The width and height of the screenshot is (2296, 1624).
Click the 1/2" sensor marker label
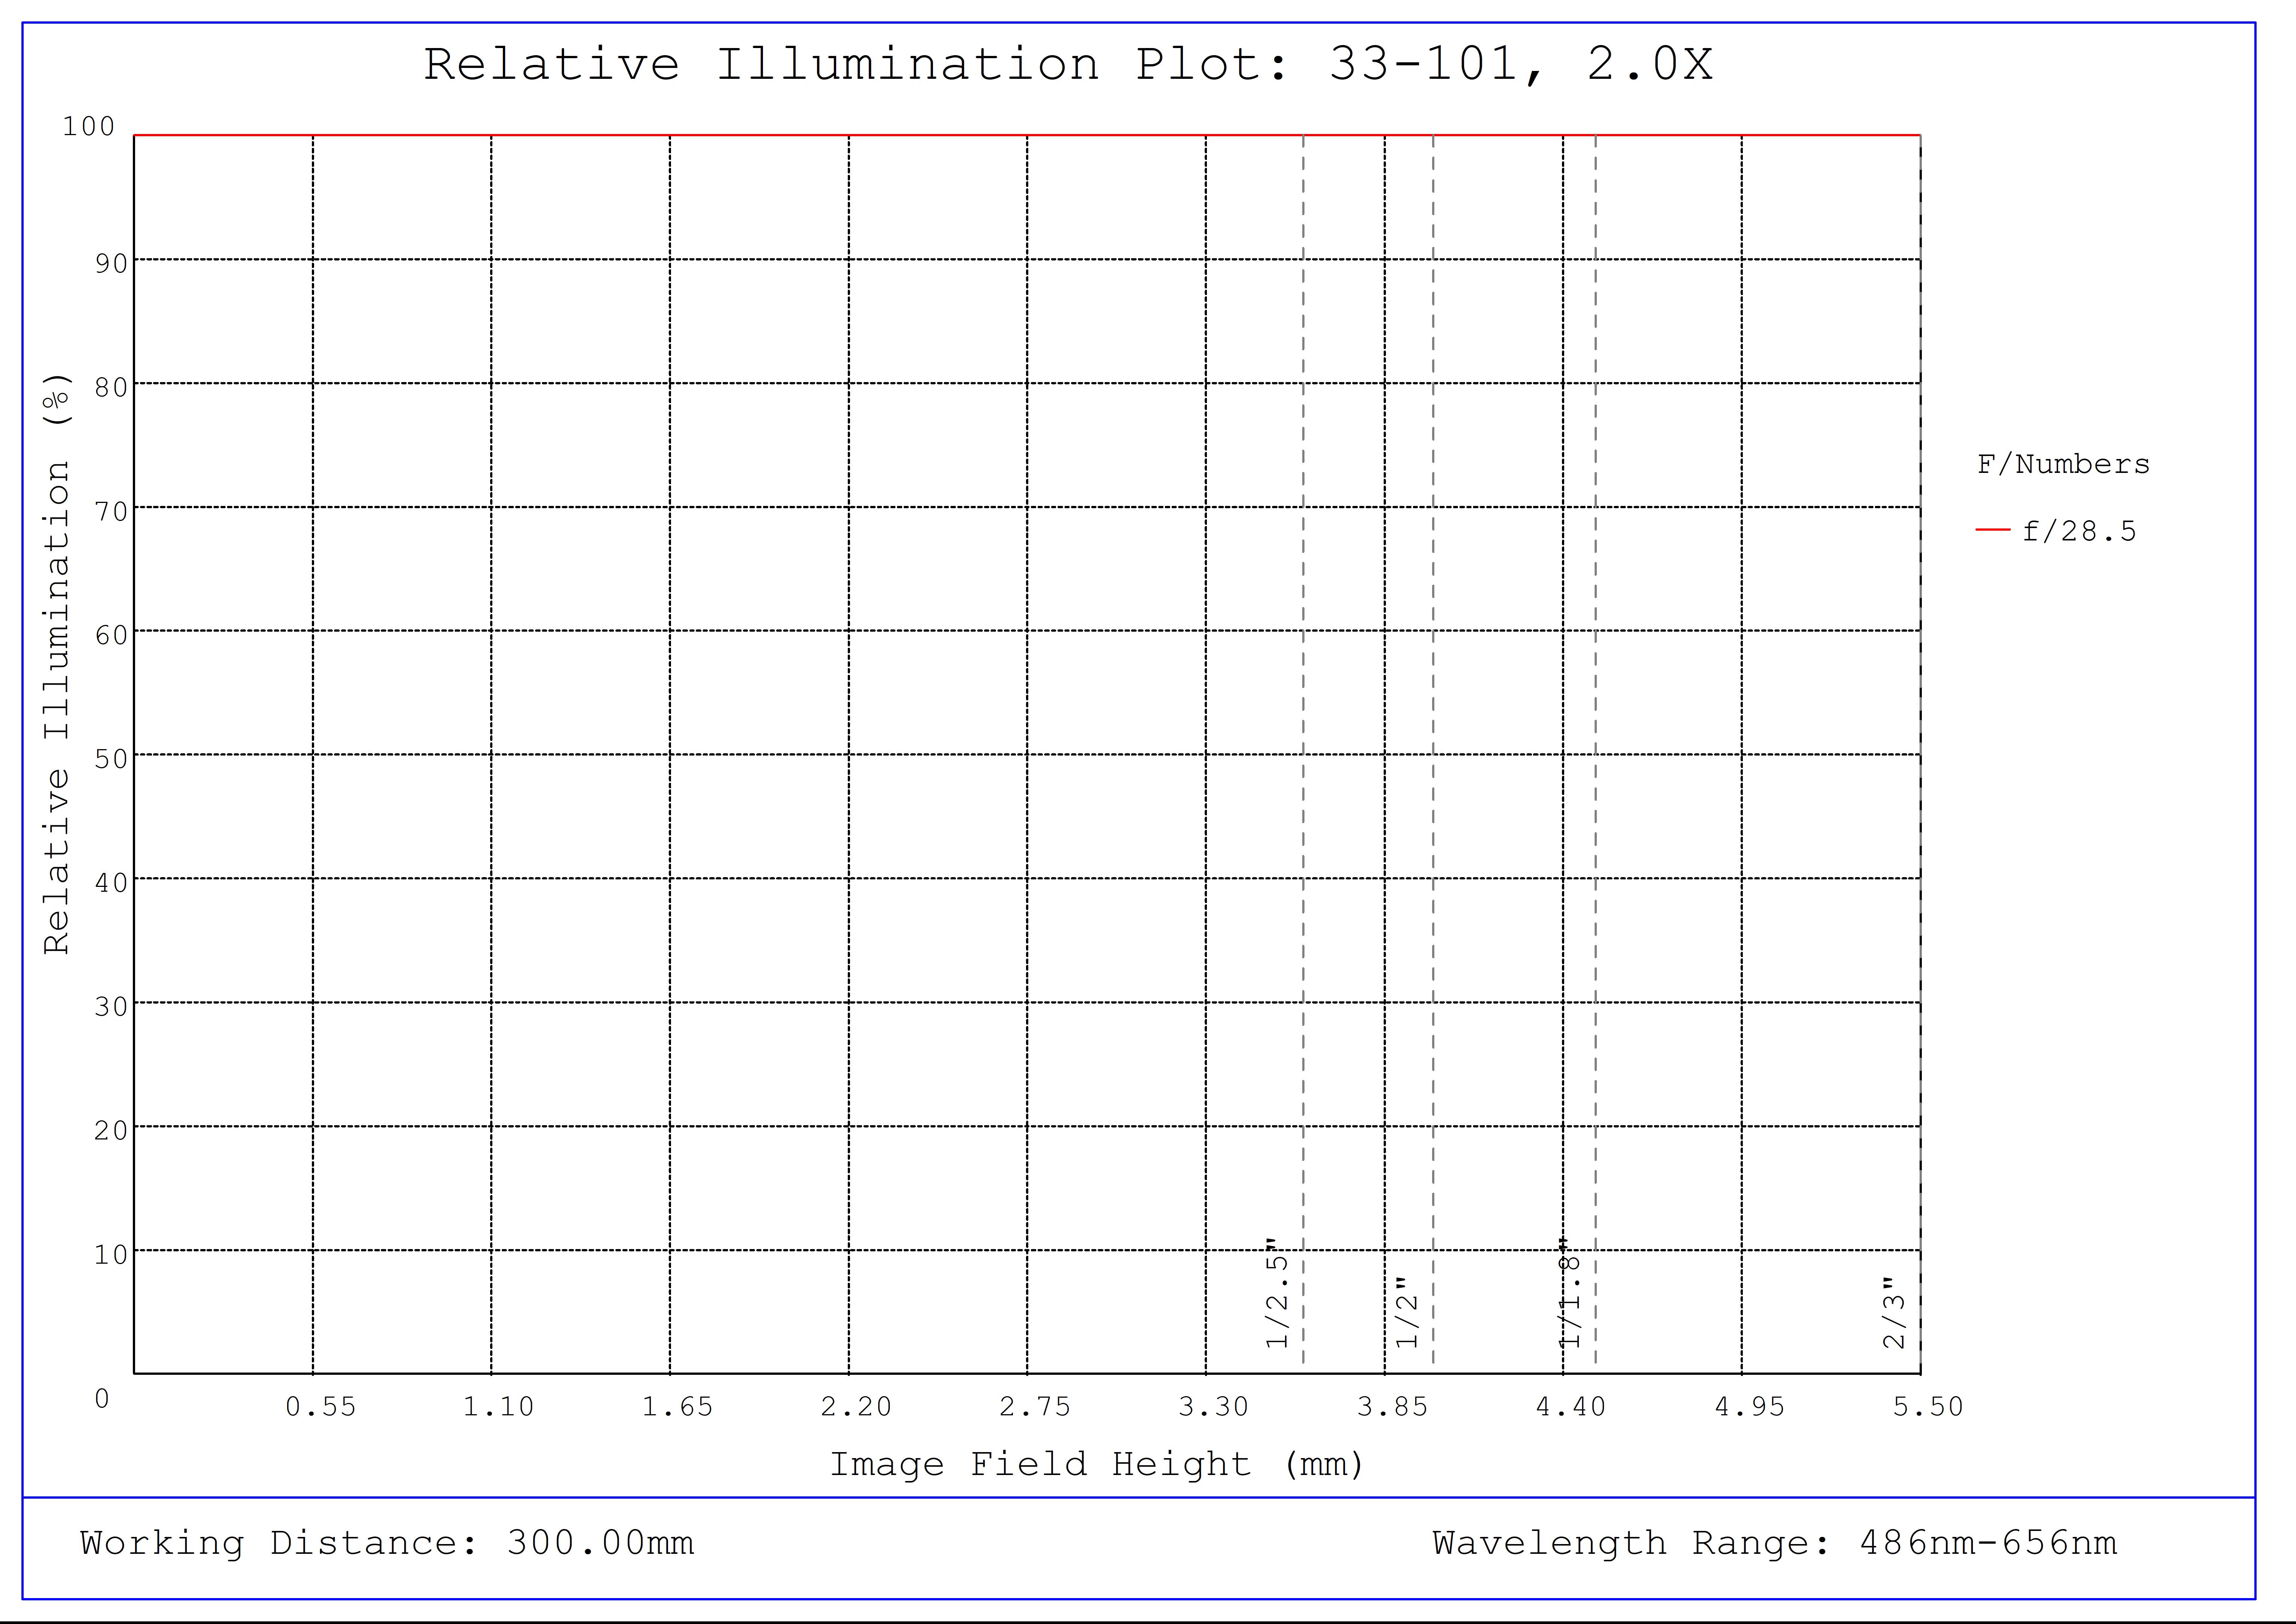tap(1407, 1312)
